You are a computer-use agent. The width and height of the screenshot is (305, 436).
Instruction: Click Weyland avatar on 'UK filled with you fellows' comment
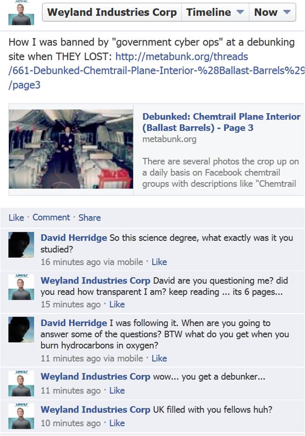point(21,416)
